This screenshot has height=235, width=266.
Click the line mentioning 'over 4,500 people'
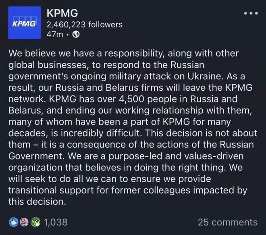123,99
